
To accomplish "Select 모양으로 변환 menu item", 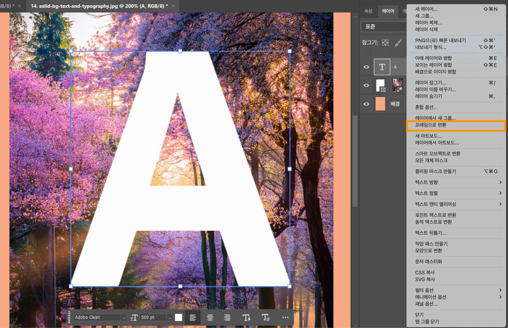I will 457,251.
